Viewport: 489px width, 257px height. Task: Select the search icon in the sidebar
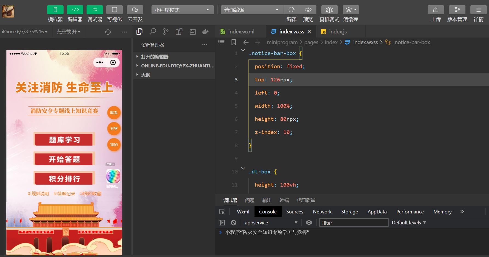coord(153,32)
